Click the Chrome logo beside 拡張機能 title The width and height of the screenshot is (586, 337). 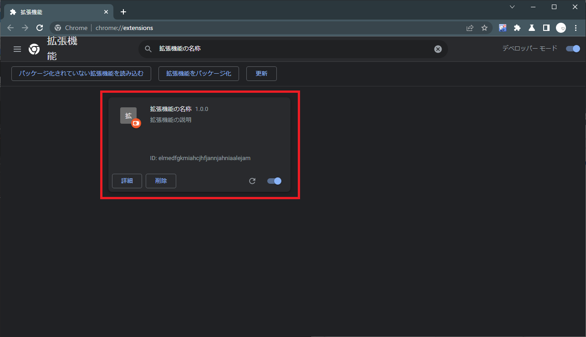34,49
